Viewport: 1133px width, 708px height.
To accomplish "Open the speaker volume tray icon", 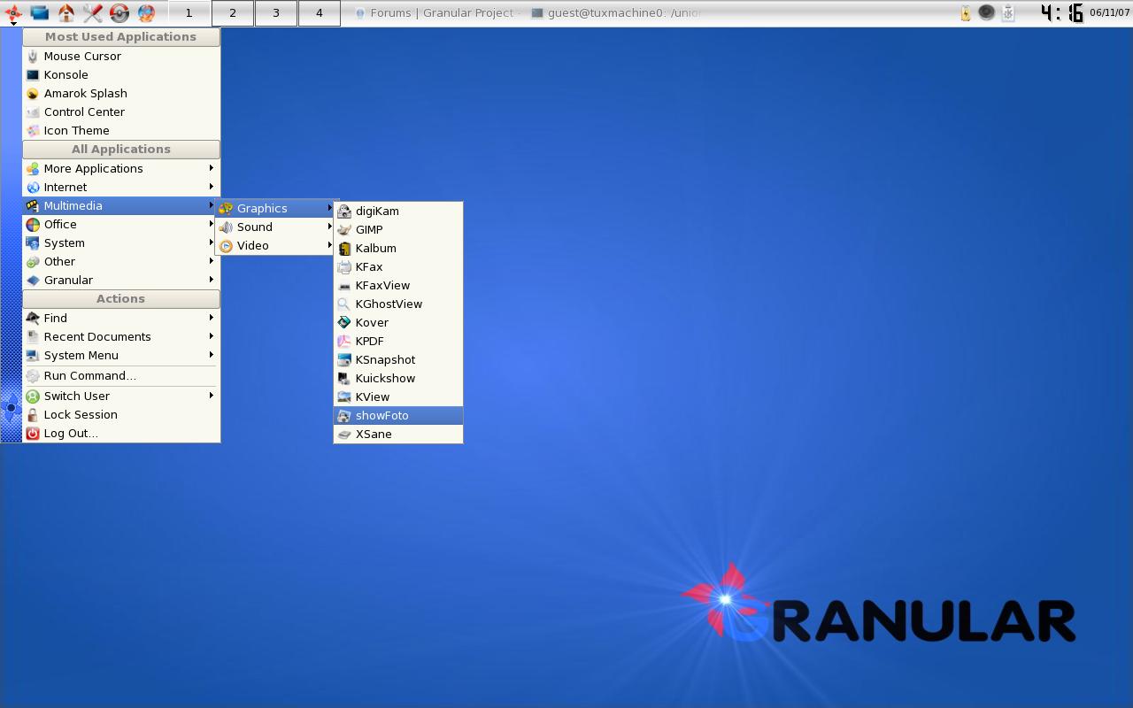I will (986, 13).
